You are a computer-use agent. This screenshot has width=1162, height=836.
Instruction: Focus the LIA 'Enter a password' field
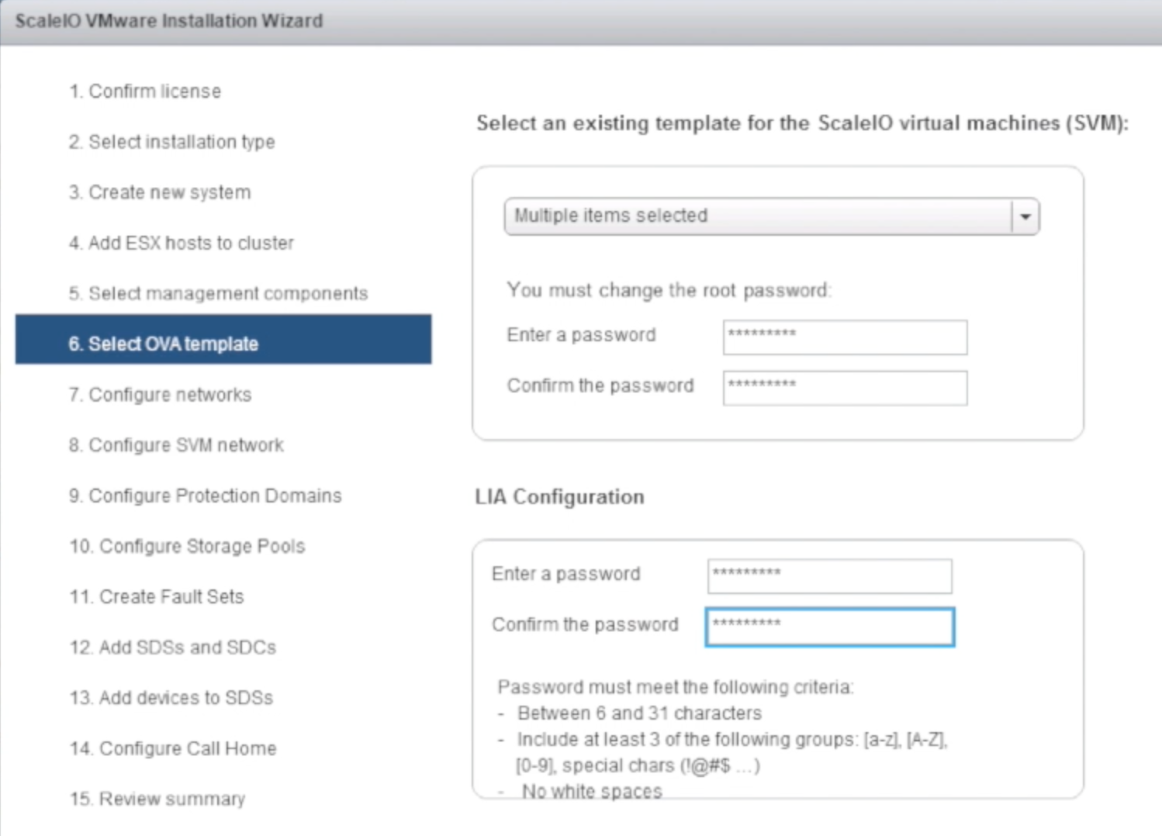pyautogui.click(x=828, y=576)
